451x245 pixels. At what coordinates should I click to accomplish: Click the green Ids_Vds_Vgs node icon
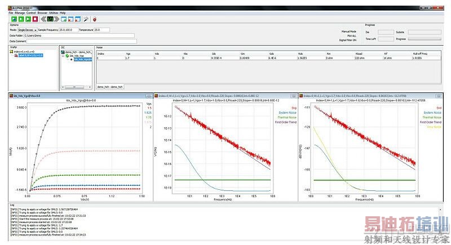(x=67, y=56)
